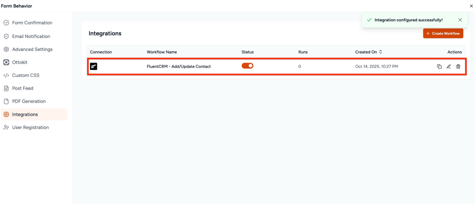This screenshot has width=475, height=204.
Task: Open the Ottokit section
Action: [x=34, y=62]
